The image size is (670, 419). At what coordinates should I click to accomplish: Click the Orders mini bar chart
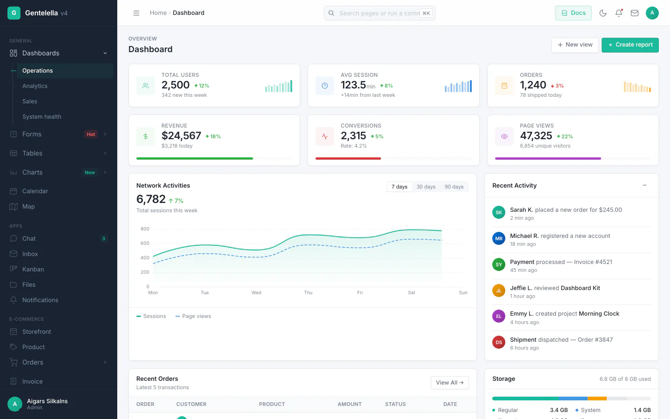(637, 86)
